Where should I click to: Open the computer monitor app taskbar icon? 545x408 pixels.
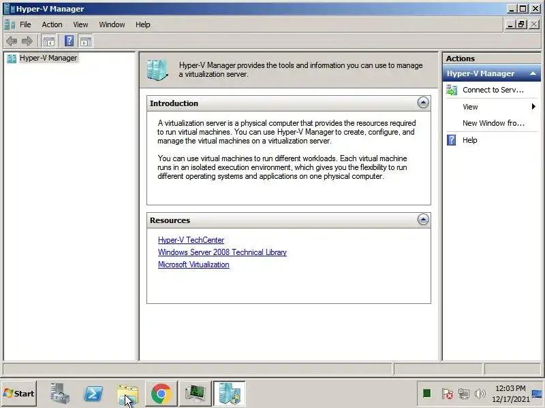click(195, 394)
